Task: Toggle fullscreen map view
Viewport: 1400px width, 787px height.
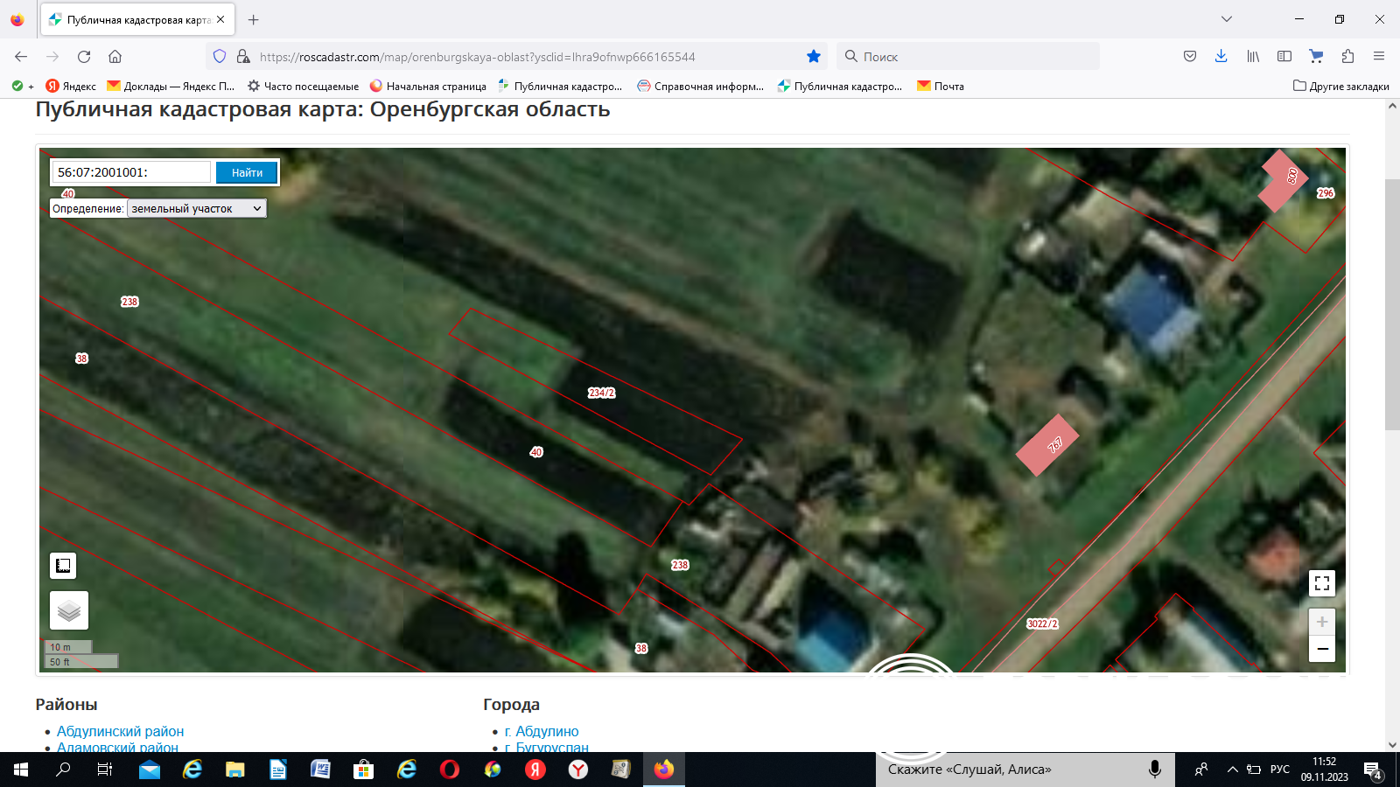Action: click(x=1322, y=583)
